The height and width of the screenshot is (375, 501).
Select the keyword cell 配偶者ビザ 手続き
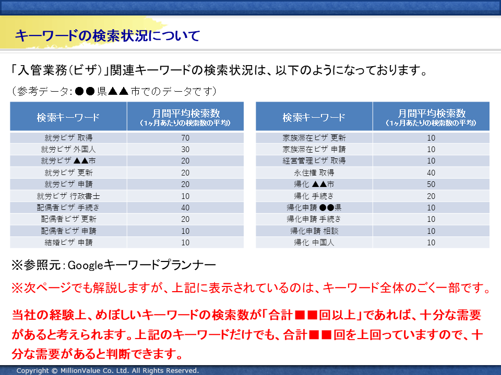tap(68, 208)
